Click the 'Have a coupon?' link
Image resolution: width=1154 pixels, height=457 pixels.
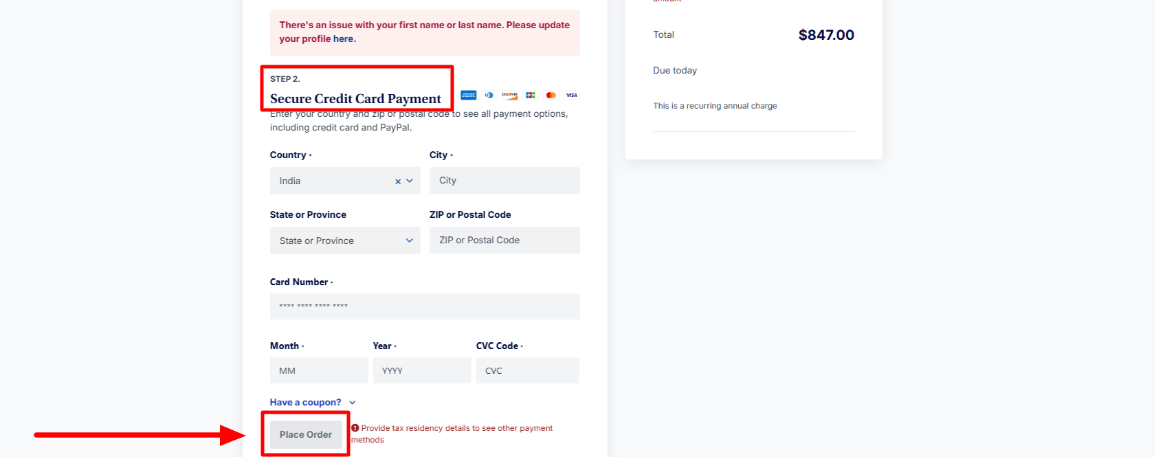tap(305, 403)
